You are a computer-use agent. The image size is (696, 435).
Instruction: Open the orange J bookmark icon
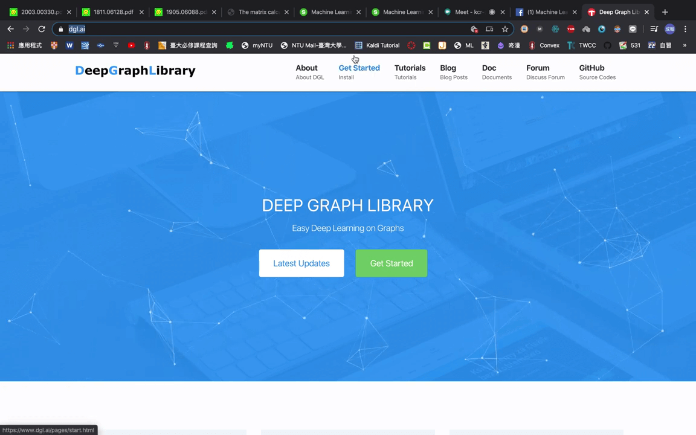click(x=442, y=45)
